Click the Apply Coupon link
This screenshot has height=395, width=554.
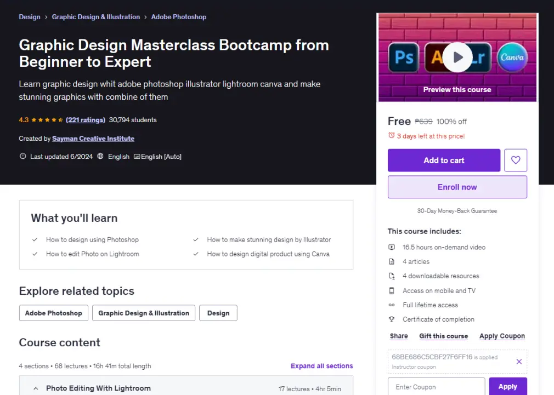click(502, 336)
